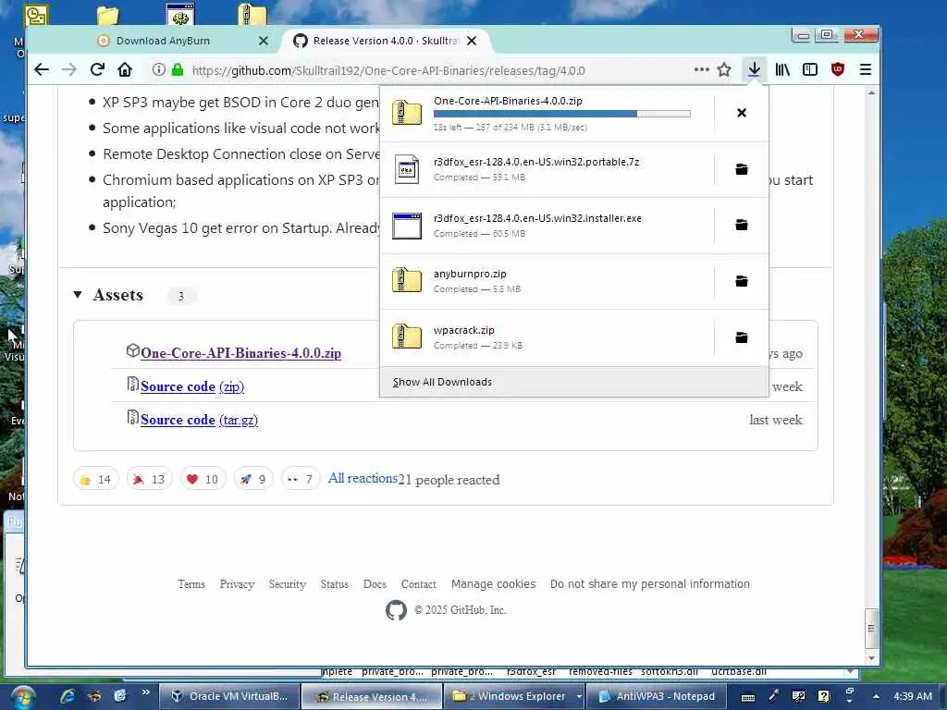The image size is (947, 710).
Task: Open the Contact footer link
Action: pos(419,584)
